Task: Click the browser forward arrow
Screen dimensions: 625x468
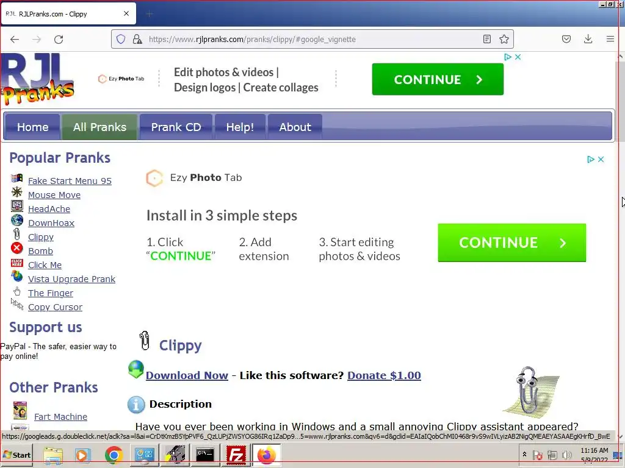Action: tap(37, 39)
